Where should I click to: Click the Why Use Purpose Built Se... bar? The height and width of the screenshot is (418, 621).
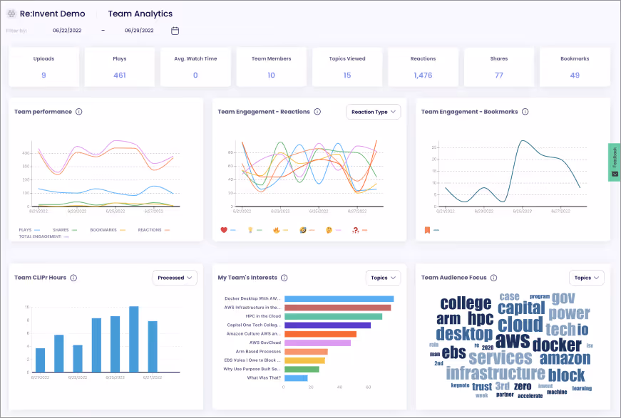pyautogui.click(x=302, y=369)
